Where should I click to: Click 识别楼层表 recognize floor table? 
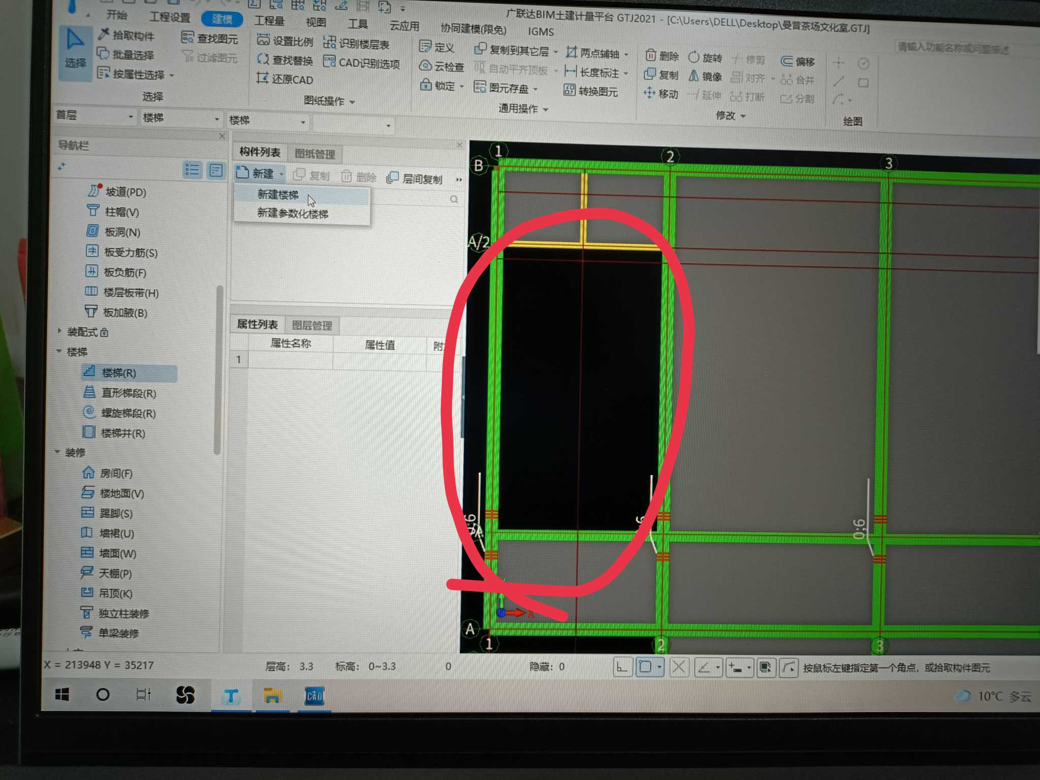(356, 44)
